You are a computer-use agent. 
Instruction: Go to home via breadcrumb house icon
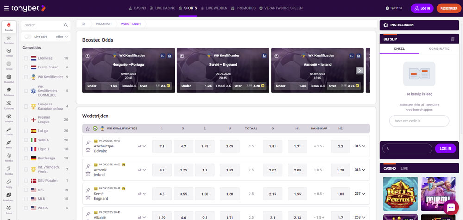pyautogui.click(x=84, y=24)
